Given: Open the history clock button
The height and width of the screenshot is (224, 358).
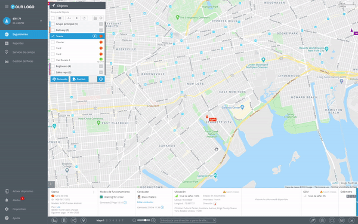Looking at the screenshot, I should point(101,79).
